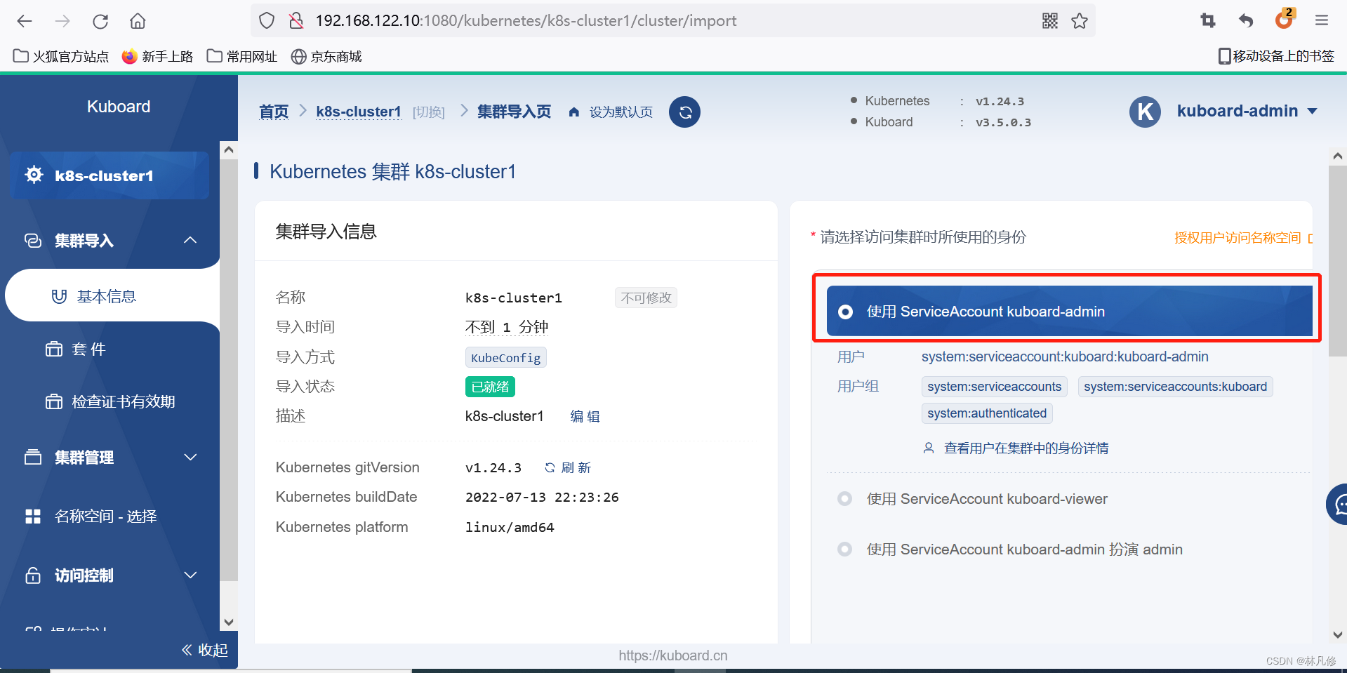Open the kuboard-admin user dropdown
The height and width of the screenshot is (673, 1347).
(x=1247, y=112)
